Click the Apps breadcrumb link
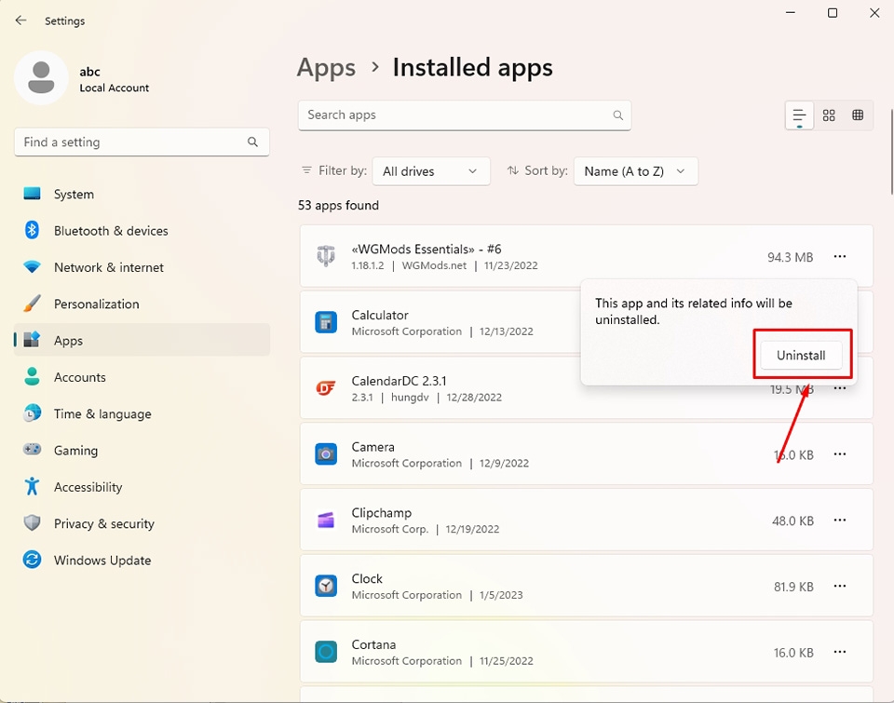 pyautogui.click(x=326, y=68)
